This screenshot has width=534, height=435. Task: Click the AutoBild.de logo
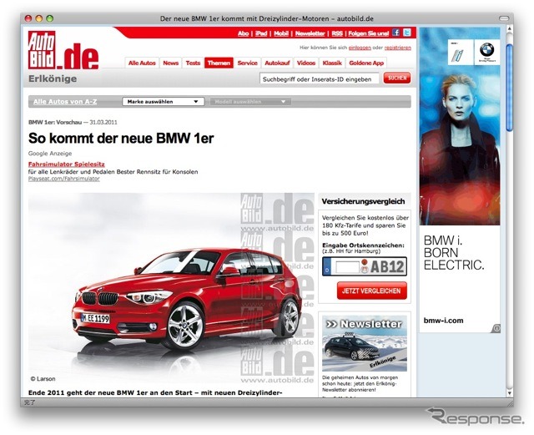point(63,50)
